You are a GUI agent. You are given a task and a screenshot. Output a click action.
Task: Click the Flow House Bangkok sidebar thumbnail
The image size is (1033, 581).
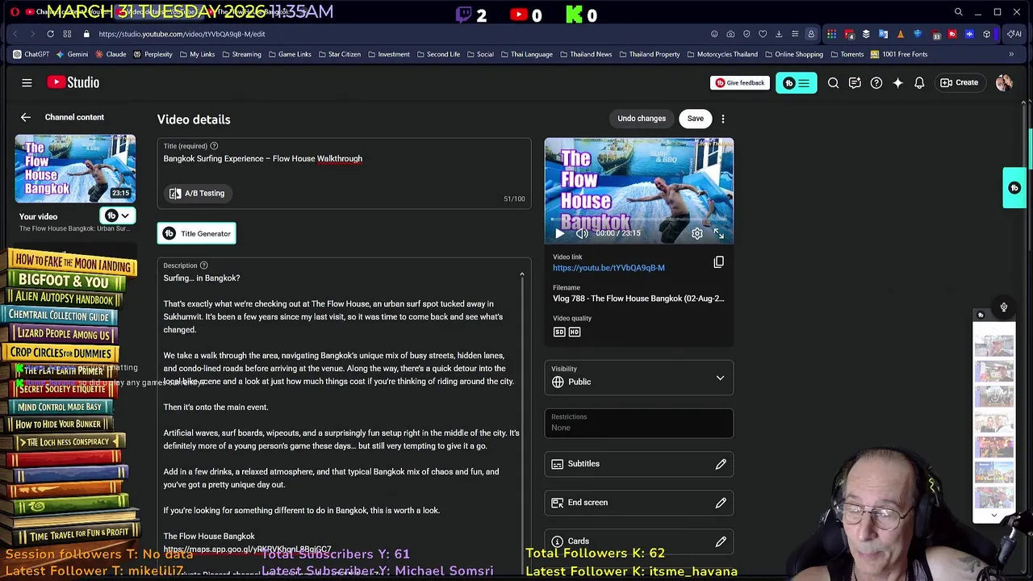(75, 169)
